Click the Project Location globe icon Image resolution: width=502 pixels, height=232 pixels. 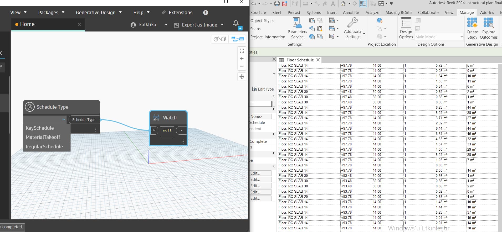[x=380, y=20]
